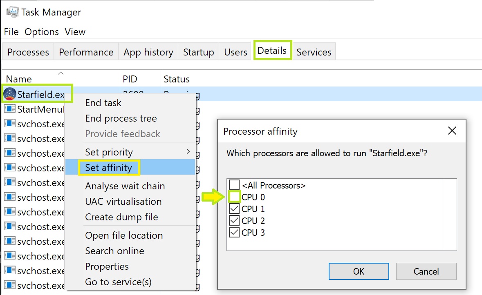Switch to the App history tab
The width and height of the screenshot is (482, 295).
[x=148, y=52]
